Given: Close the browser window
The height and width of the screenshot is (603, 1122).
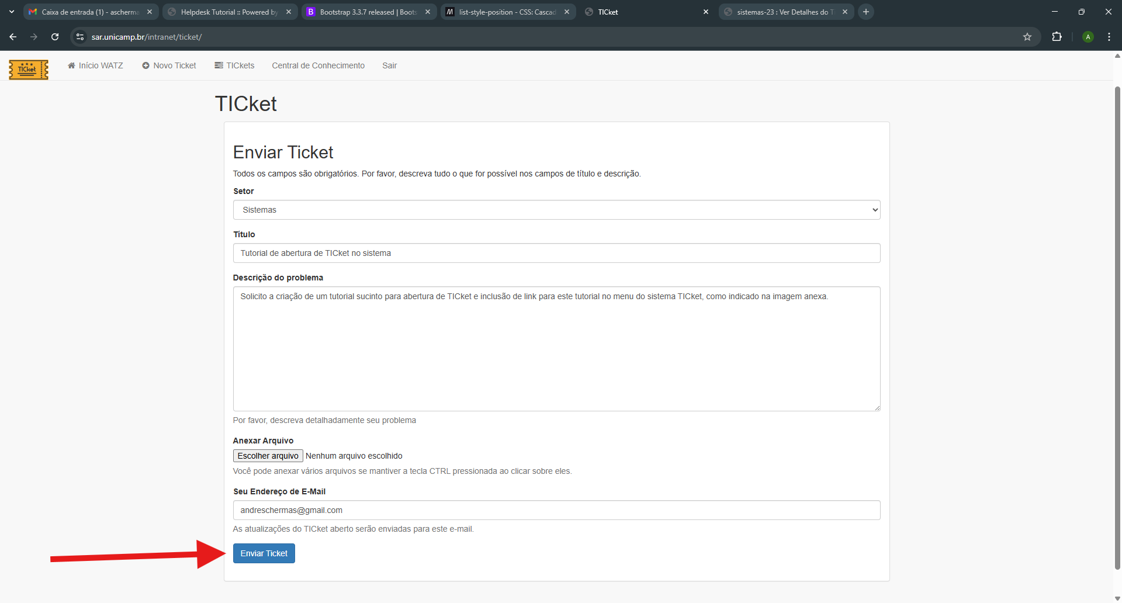Looking at the screenshot, I should click(1109, 12).
